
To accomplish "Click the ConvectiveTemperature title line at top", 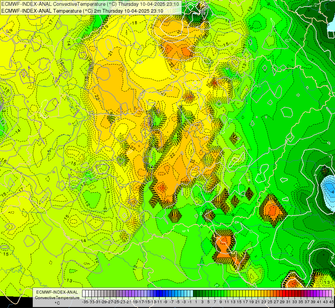I will tap(90, 4).
